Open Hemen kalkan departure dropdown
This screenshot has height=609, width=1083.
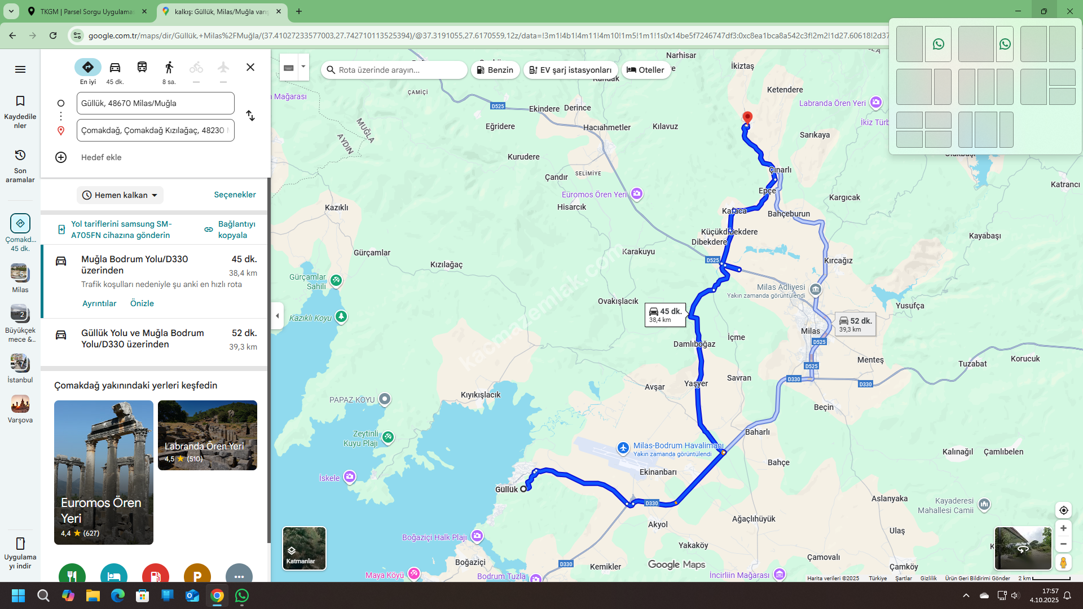point(120,195)
